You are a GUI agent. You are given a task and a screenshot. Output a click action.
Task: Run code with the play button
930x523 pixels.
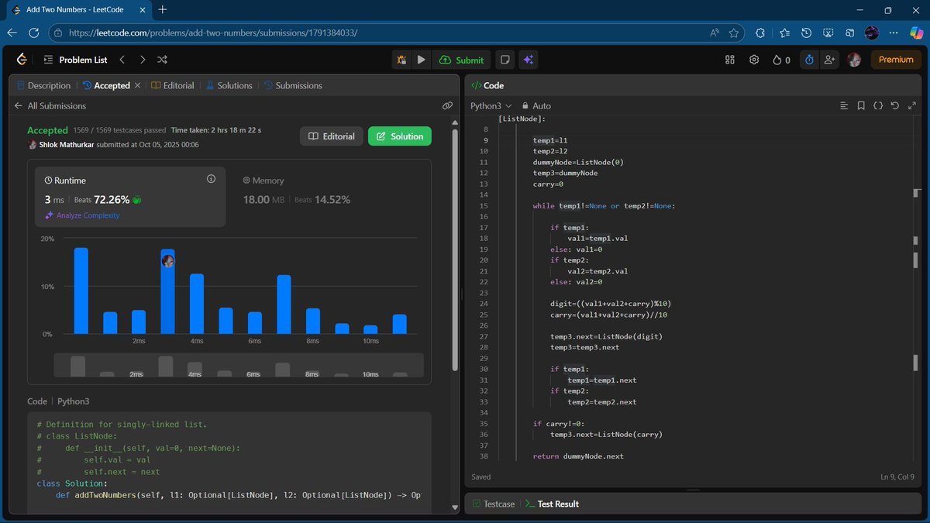(421, 60)
